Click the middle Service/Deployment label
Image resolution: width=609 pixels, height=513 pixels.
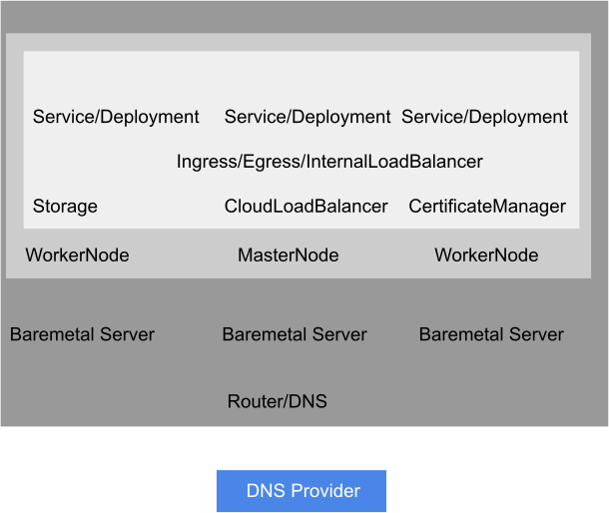click(307, 118)
